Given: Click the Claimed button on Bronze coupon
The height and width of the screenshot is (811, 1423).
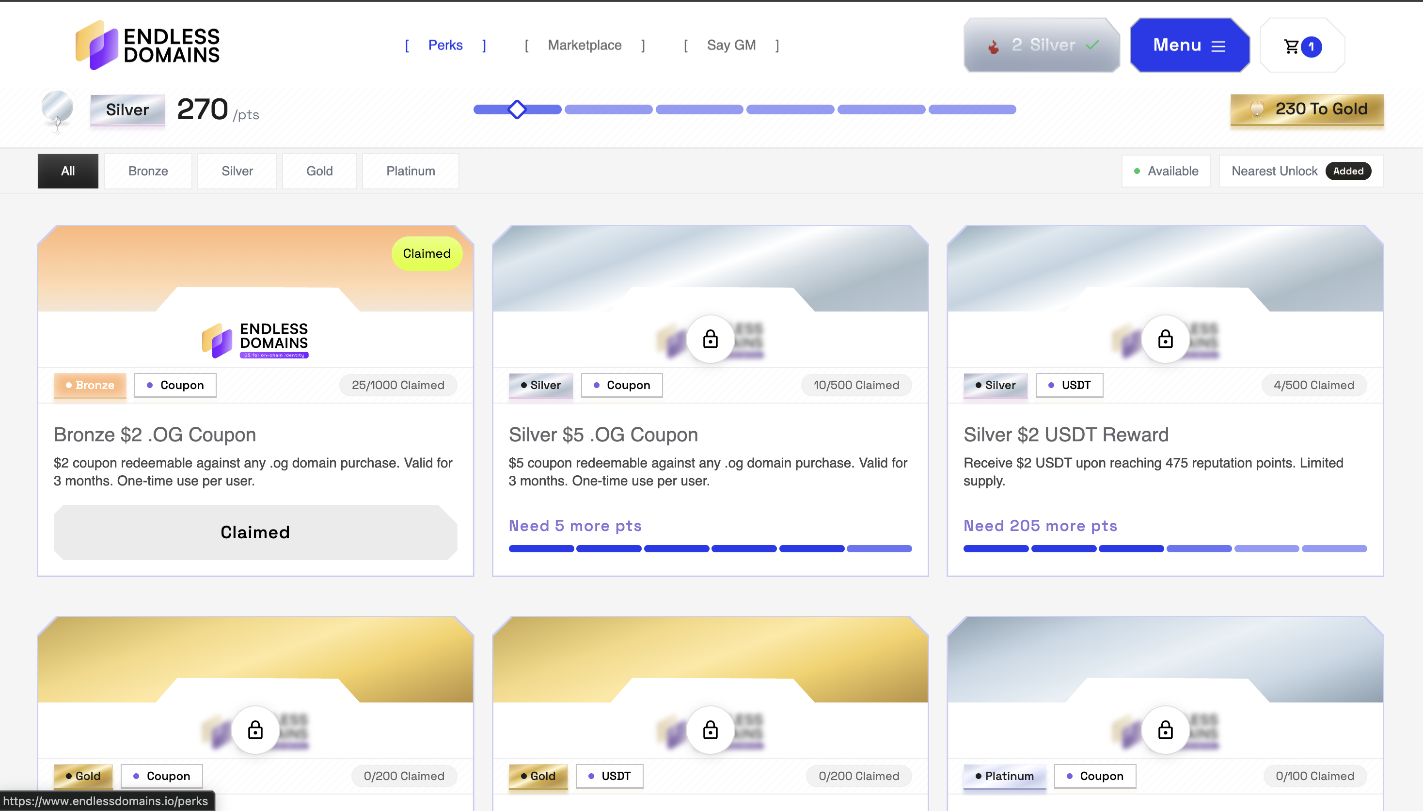Looking at the screenshot, I should (255, 532).
